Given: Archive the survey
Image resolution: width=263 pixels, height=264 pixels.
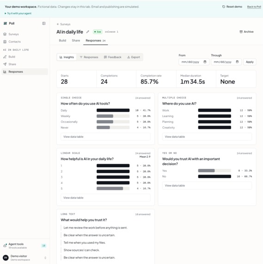Looking at the screenshot, I should [247, 32].
